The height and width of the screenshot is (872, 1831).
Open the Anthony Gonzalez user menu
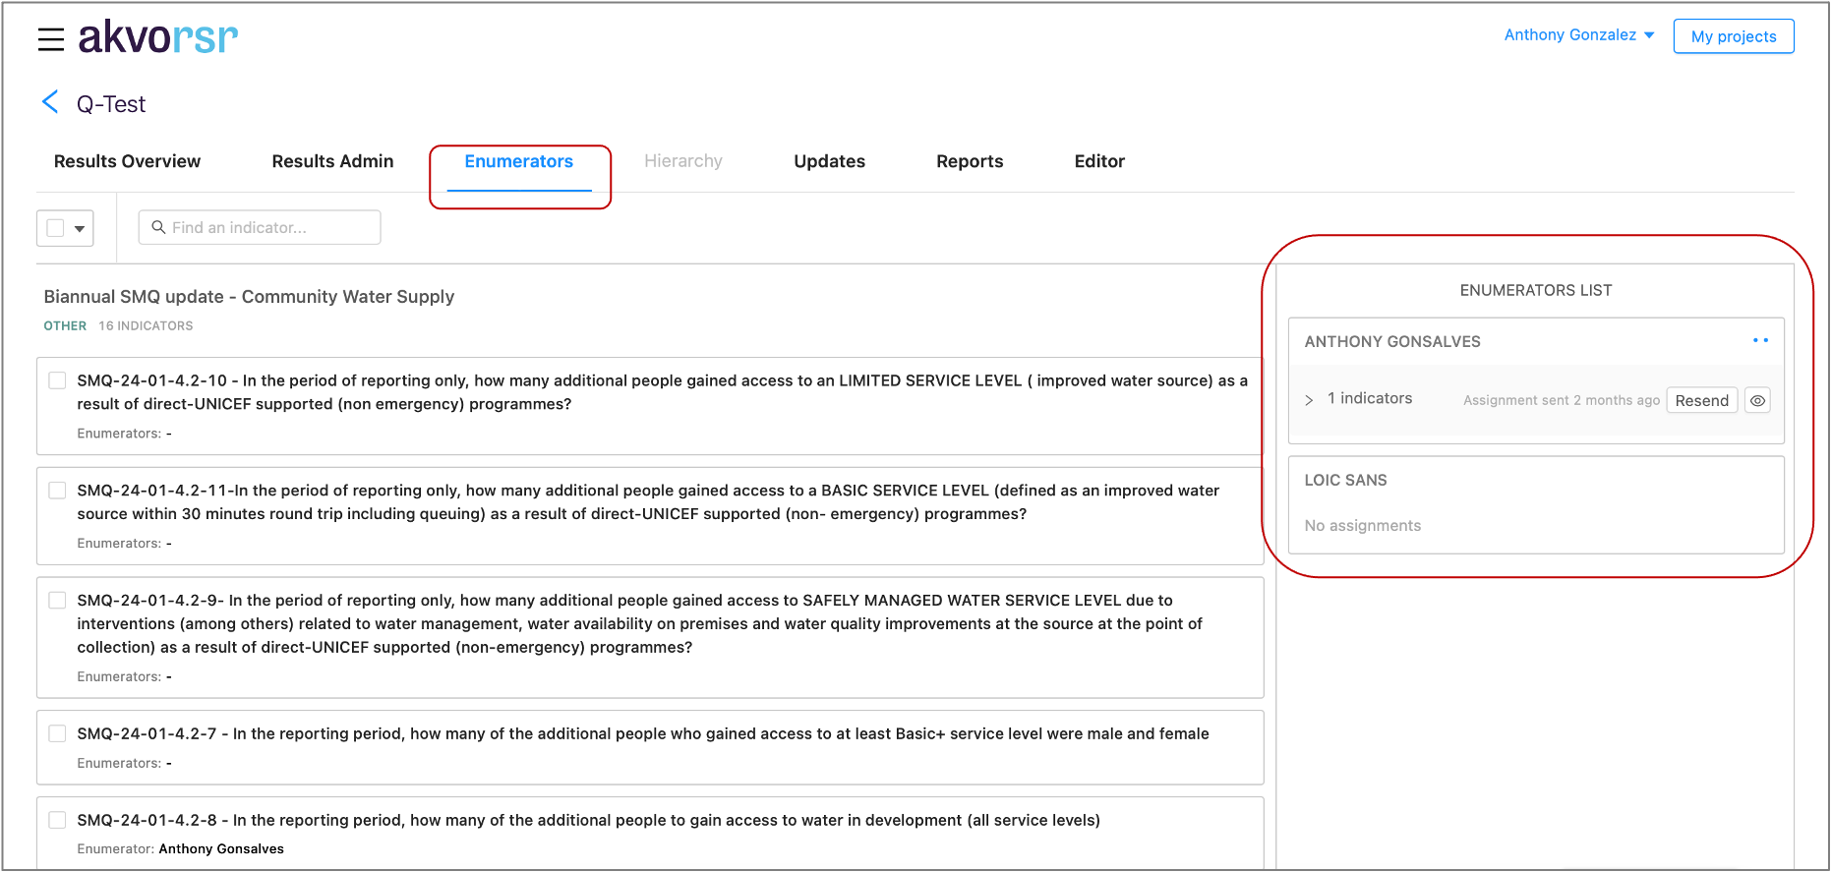point(1579,35)
